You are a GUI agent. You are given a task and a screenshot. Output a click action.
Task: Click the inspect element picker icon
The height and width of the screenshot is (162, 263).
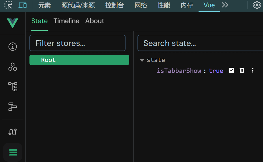tap(8, 5)
